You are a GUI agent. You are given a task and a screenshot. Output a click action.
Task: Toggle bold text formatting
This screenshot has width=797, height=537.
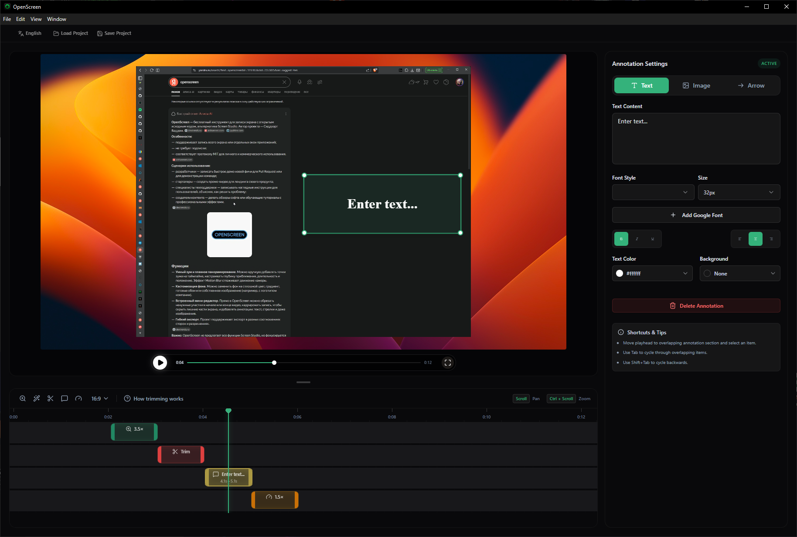[621, 239]
